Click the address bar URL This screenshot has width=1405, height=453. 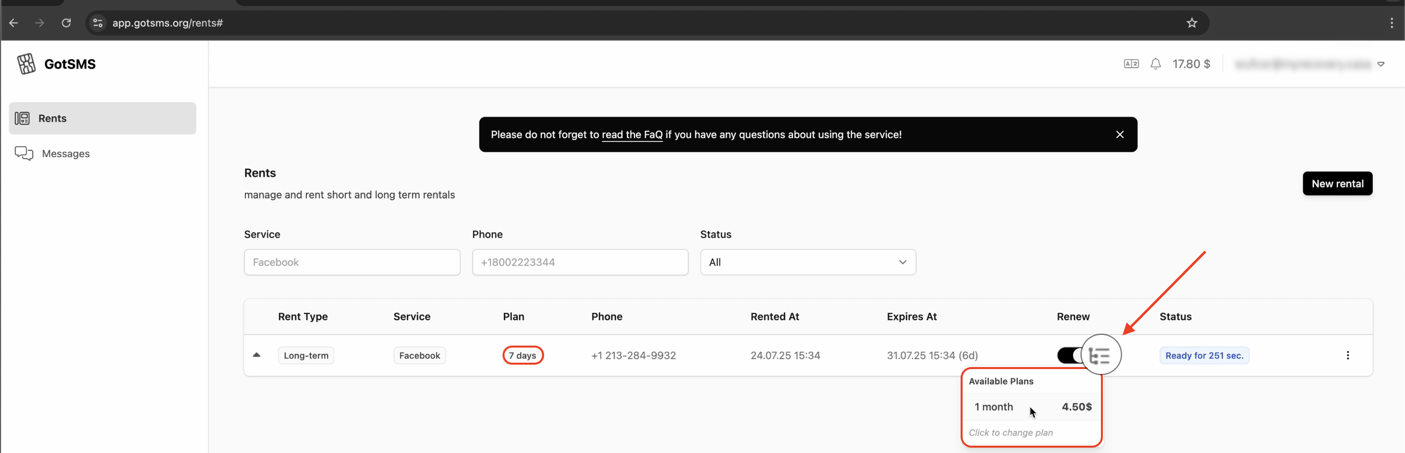coord(168,23)
